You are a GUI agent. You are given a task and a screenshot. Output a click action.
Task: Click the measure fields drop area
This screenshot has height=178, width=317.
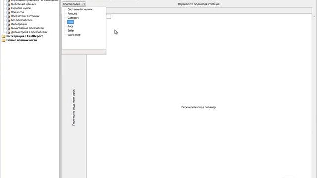point(199,107)
